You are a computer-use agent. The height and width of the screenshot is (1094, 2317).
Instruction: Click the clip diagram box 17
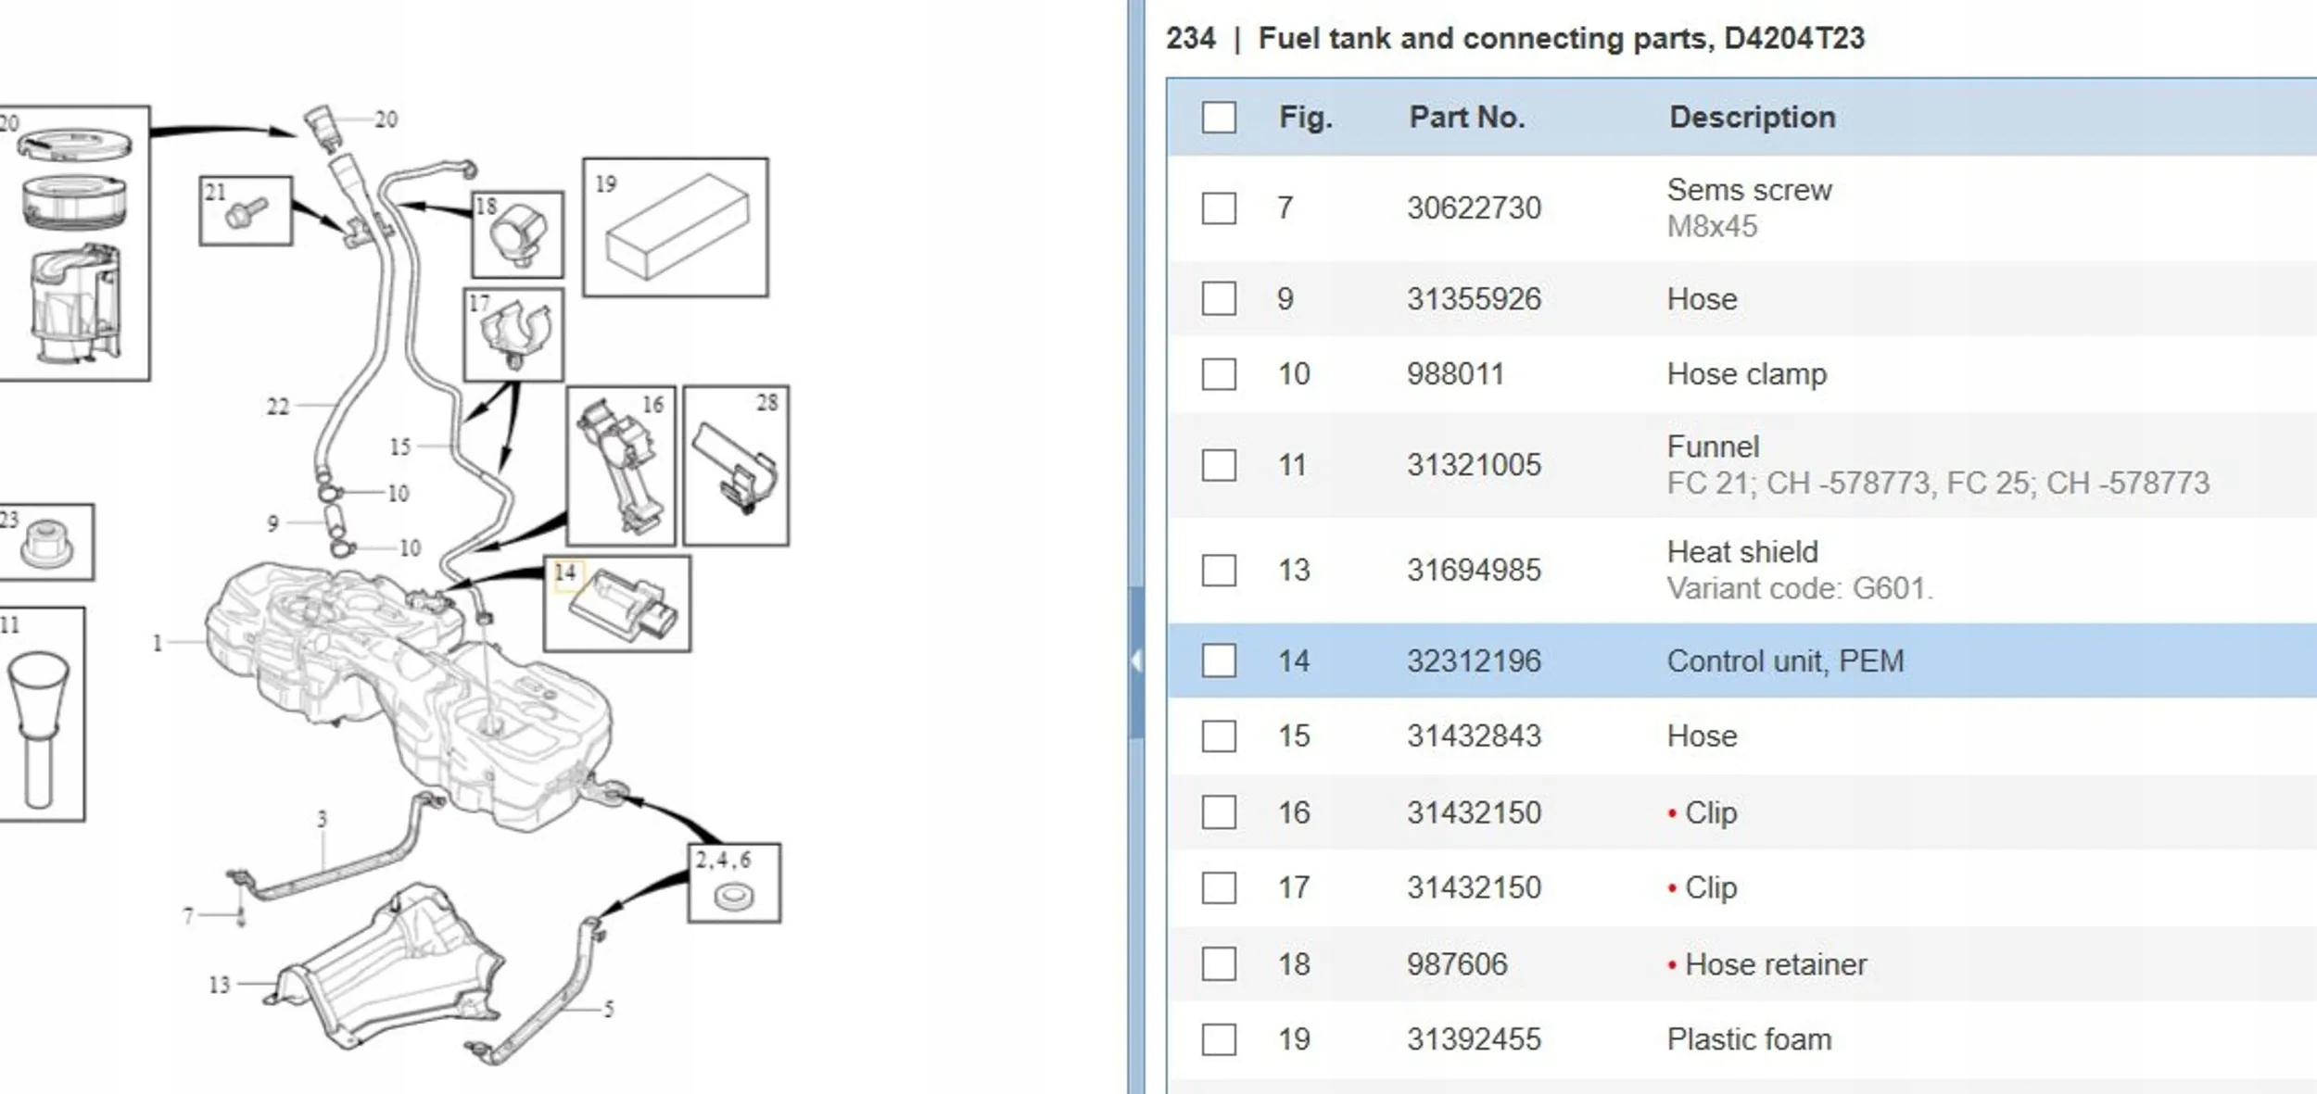click(x=513, y=334)
